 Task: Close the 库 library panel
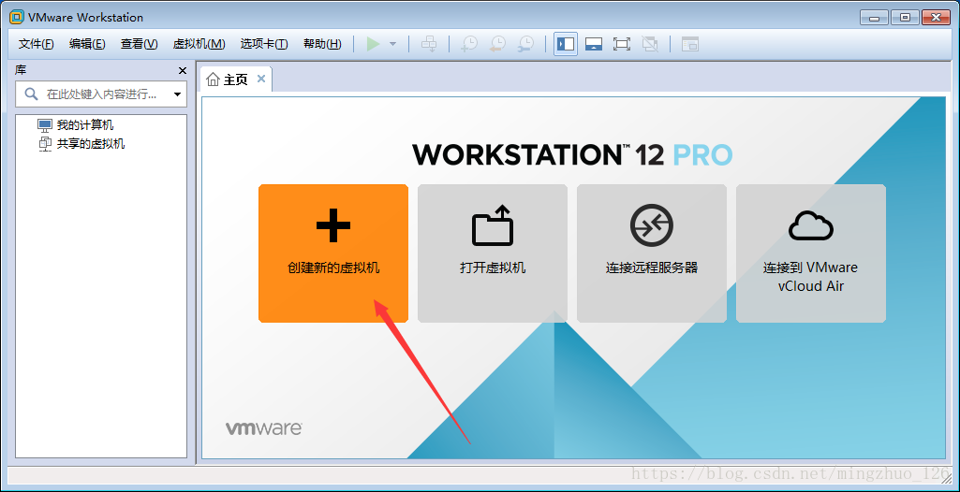pos(182,71)
